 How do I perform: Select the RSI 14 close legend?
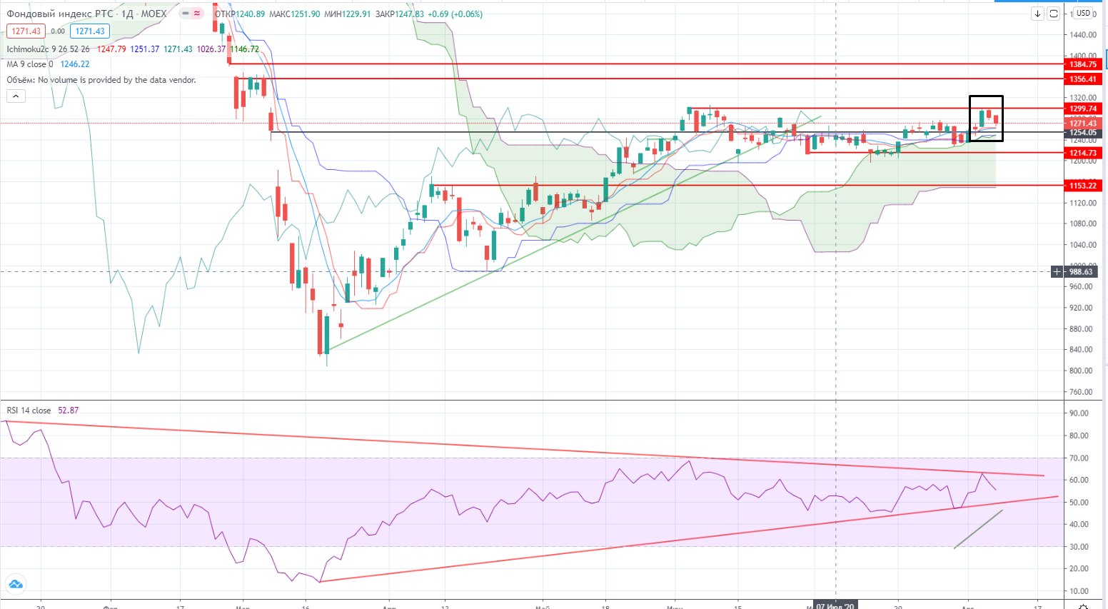[x=29, y=411]
